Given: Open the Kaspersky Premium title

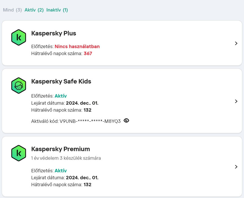Looking at the screenshot, I should [60, 149].
